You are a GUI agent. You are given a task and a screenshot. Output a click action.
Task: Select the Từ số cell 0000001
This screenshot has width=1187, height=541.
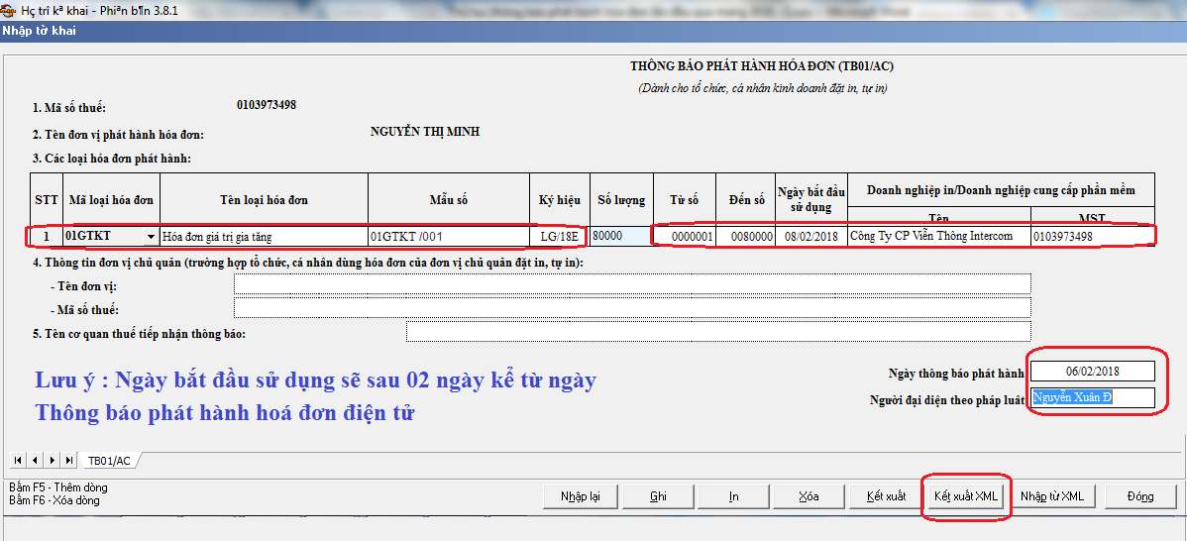[685, 237]
